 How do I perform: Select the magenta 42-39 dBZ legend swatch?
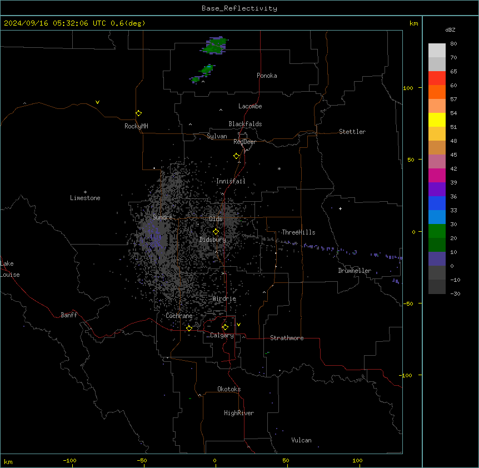[x=437, y=175]
